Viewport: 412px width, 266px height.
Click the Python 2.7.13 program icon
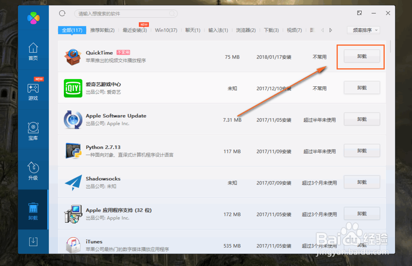click(73, 150)
